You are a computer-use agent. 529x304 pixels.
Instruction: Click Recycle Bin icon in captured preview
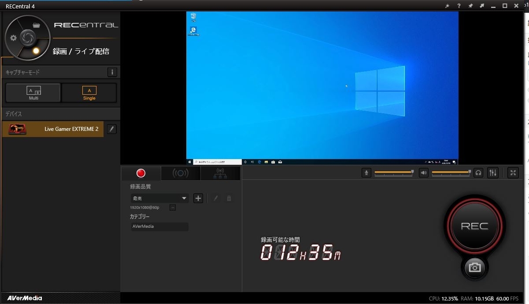click(x=193, y=17)
